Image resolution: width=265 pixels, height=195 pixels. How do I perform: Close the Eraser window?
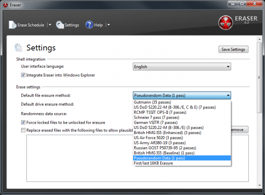[254, 3]
